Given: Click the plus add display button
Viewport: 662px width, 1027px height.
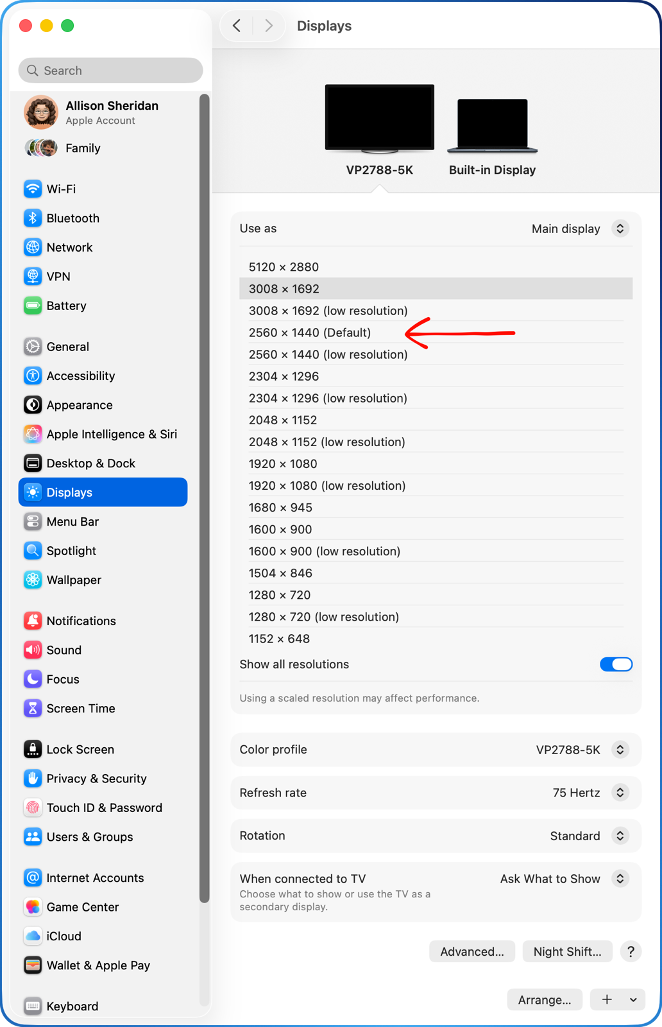Looking at the screenshot, I should [607, 999].
